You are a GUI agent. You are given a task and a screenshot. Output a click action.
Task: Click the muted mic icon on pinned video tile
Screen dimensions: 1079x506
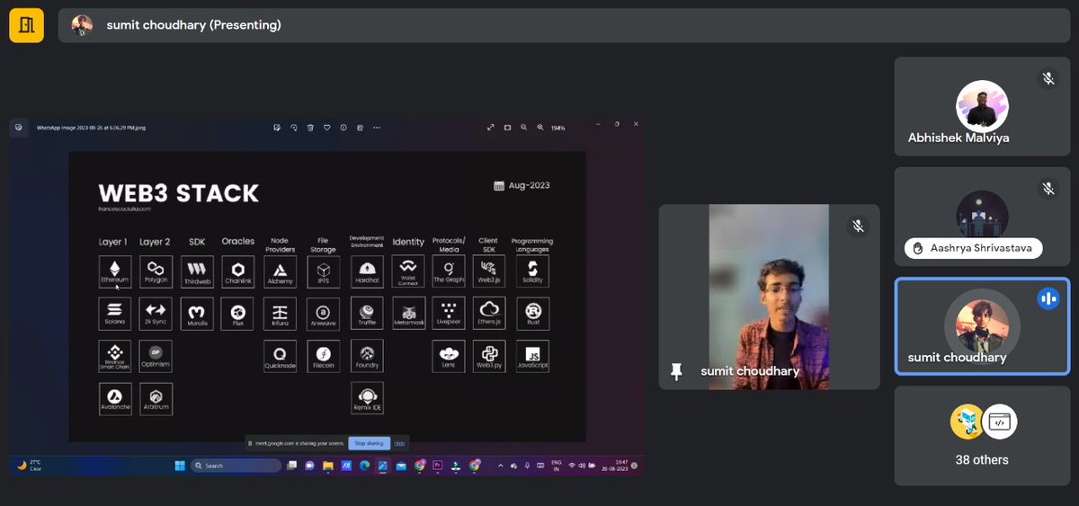(858, 226)
